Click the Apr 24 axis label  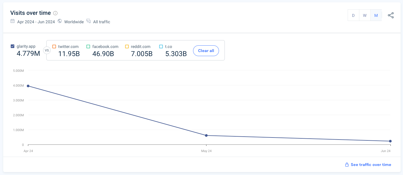28,151
